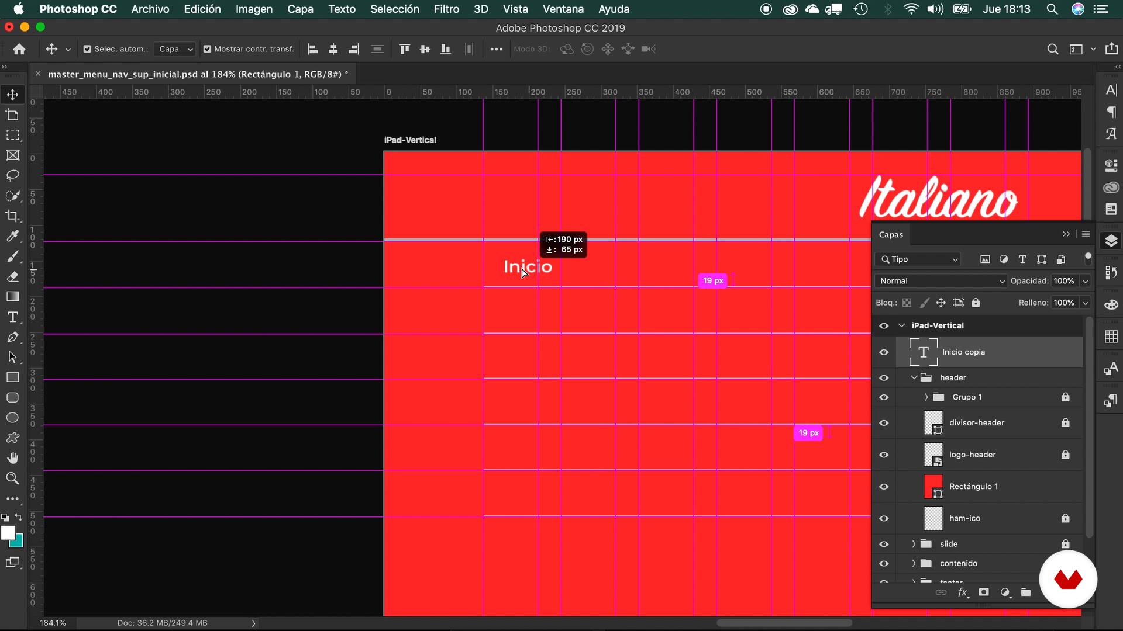This screenshot has width=1123, height=631.
Task: Select the Hand tool
Action: [12, 458]
